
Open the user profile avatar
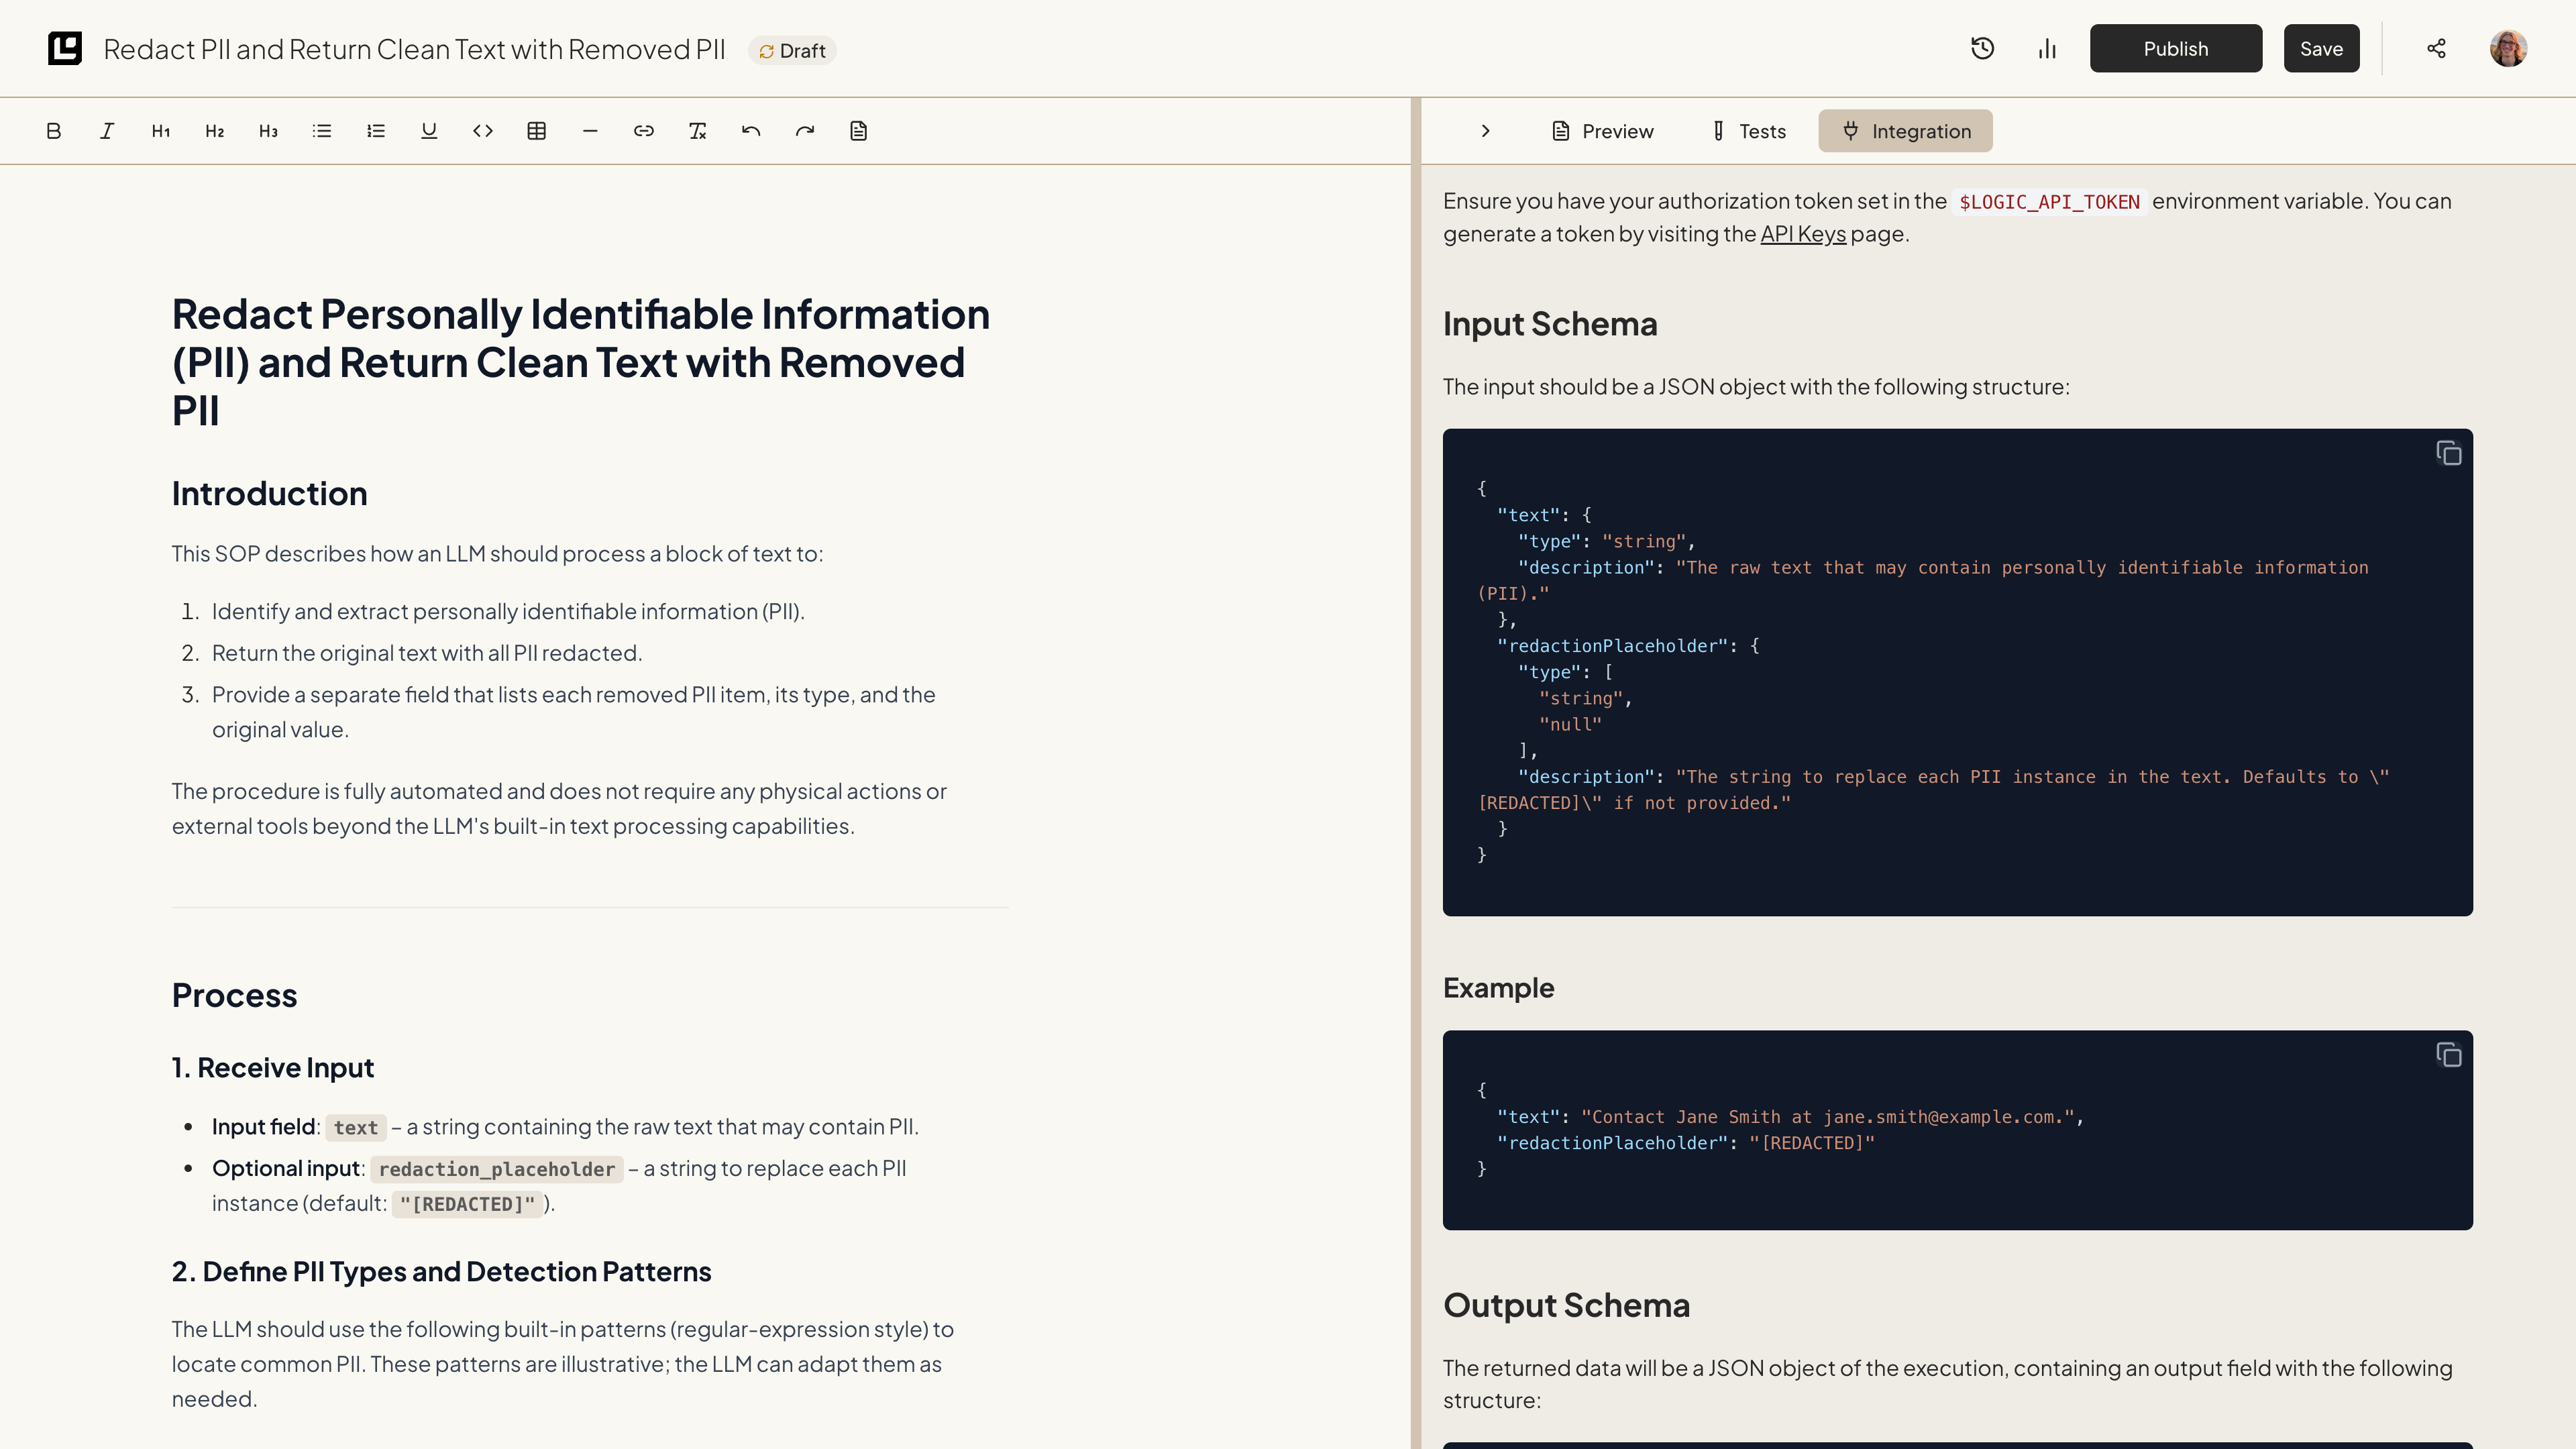coord(2508,49)
